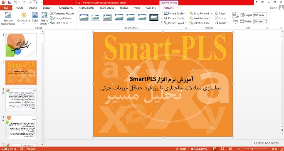284x151 pixels.
Task: Choose the black double-frame picture style
Action: coord(154,17)
